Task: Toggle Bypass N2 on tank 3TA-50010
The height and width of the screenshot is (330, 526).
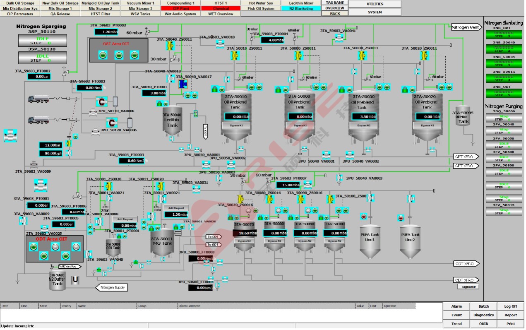Action: [x=235, y=125]
